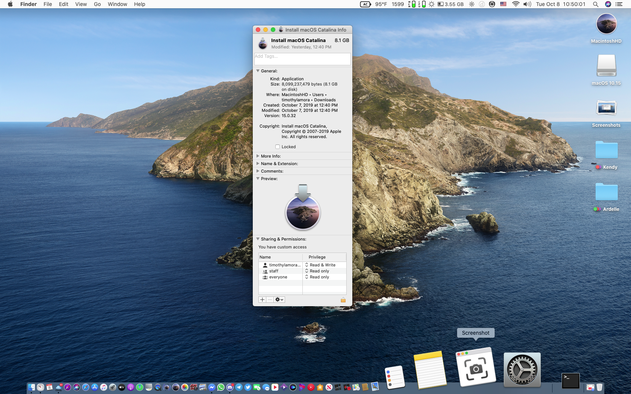
Task: Launch Apple TV app from Dock
Action: tap(122, 387)
